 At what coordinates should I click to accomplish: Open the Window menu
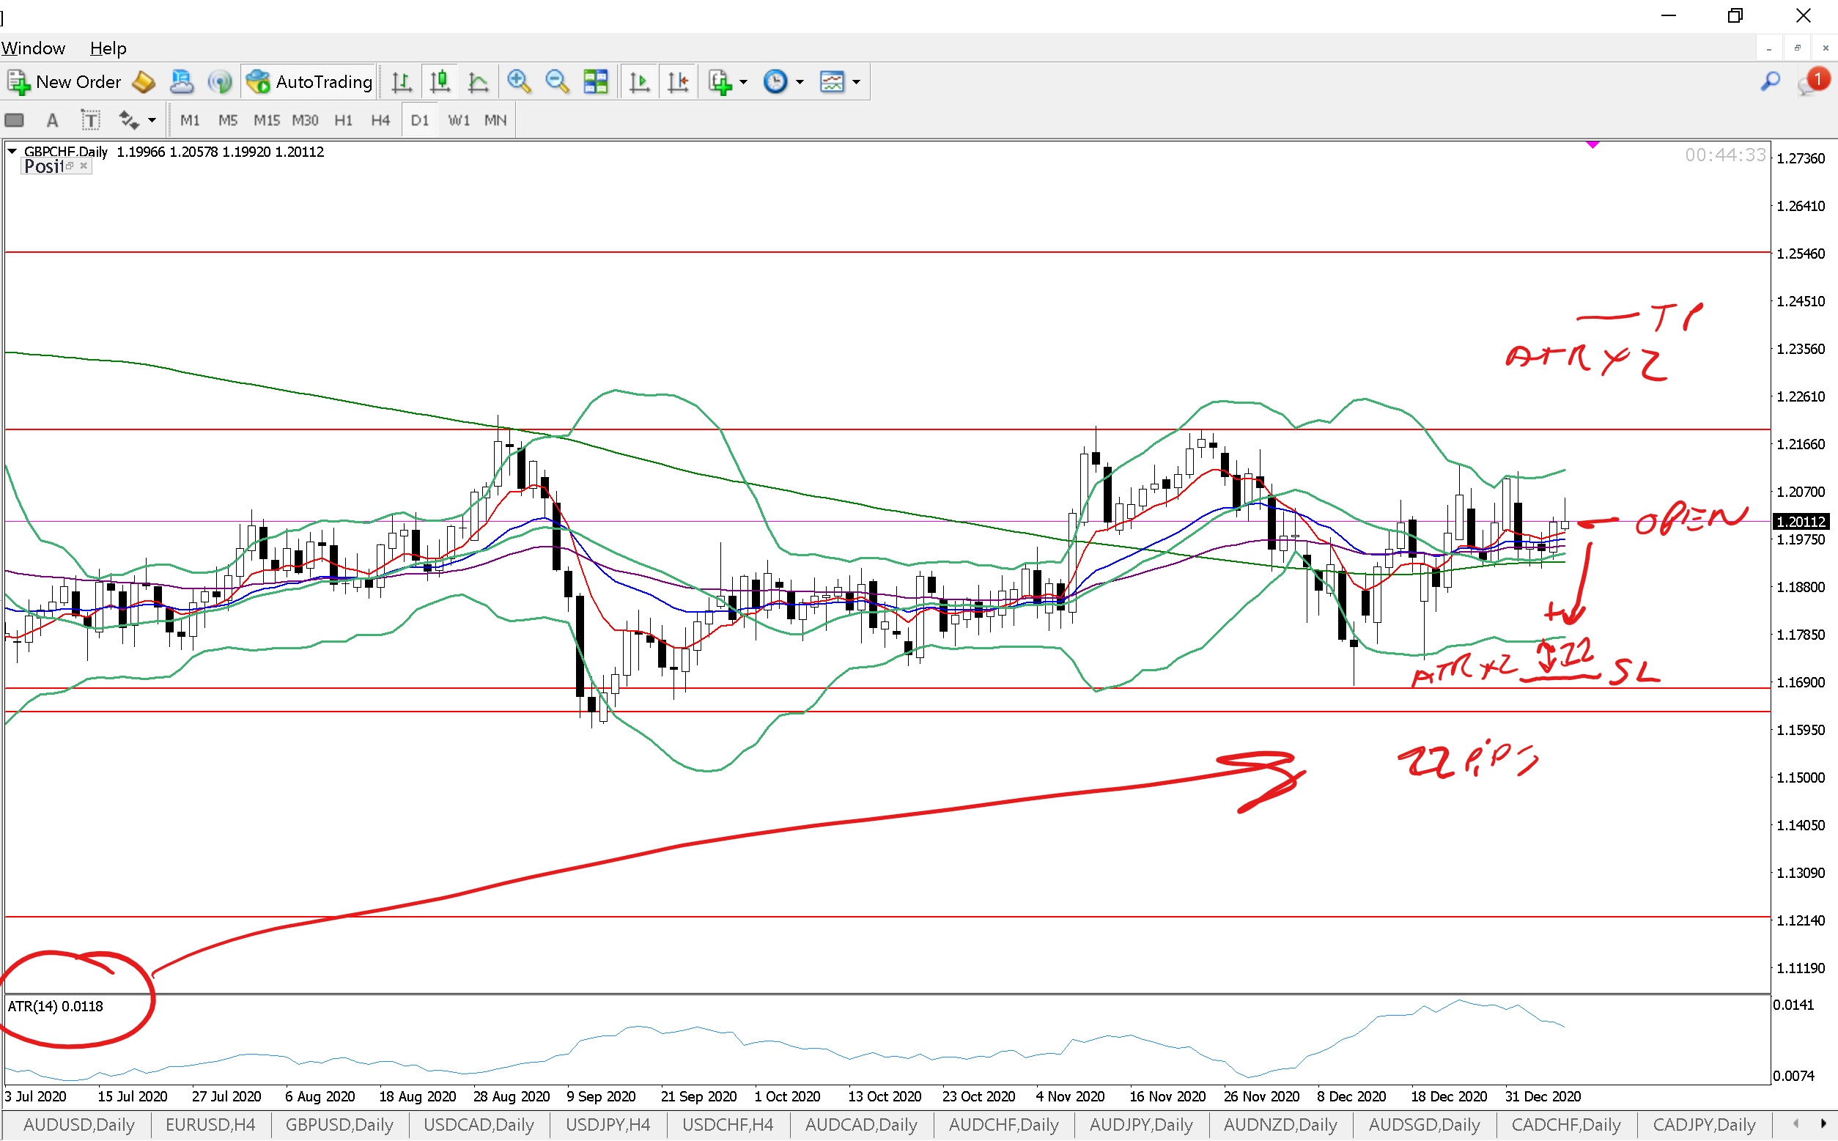(x=33, y=48)
